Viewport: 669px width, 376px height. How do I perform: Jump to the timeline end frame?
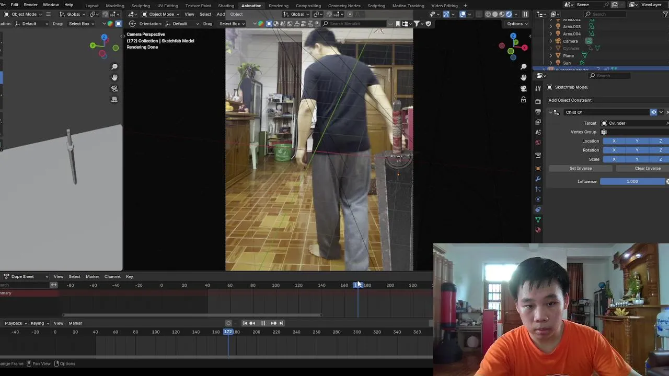click(x=281, y=323)
